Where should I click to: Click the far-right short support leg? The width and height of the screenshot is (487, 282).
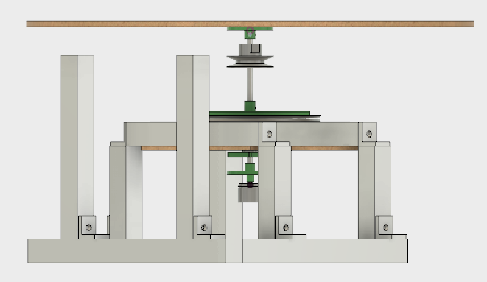[374, 189]
